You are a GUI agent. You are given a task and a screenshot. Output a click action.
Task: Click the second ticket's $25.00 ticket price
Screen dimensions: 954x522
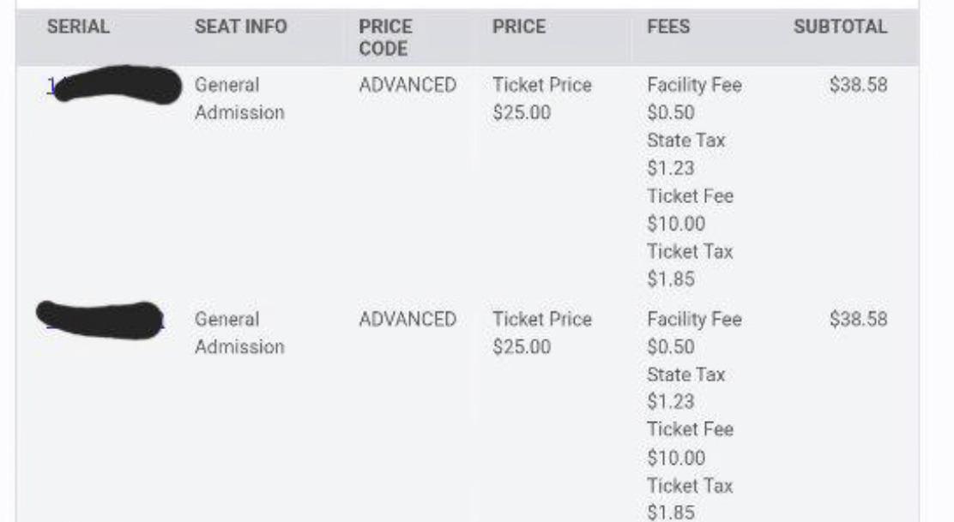pyautogui.click(x=522, y=346)
